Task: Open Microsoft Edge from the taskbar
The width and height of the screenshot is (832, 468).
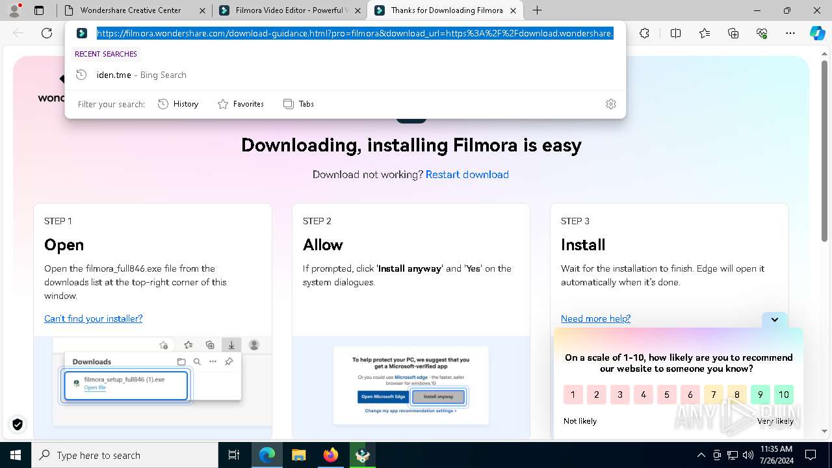Action: [267, 455]
